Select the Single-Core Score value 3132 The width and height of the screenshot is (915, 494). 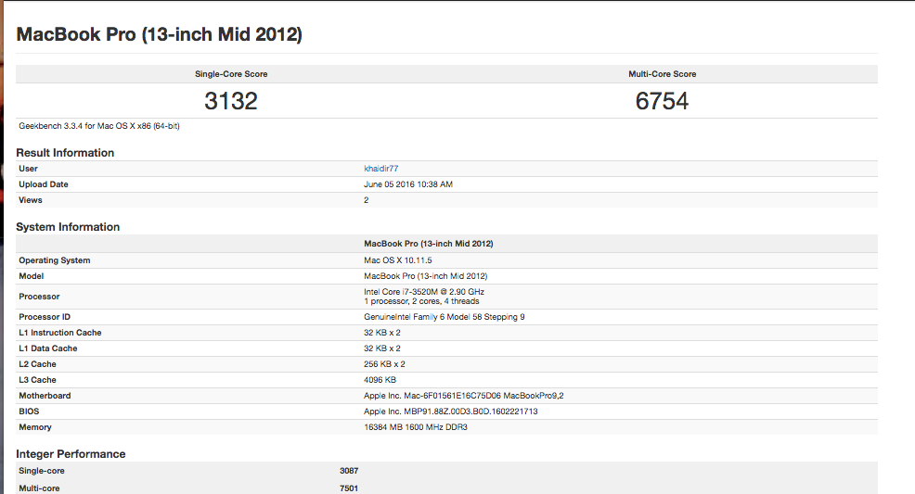(x=231, y=101)
